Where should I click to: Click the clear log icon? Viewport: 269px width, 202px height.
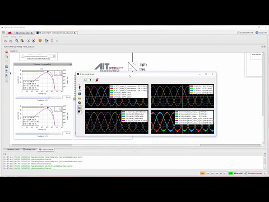[265, 154]
